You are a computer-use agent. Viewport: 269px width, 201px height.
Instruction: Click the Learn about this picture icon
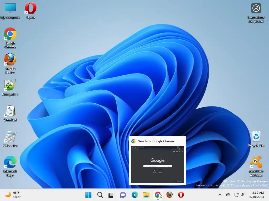256,13
